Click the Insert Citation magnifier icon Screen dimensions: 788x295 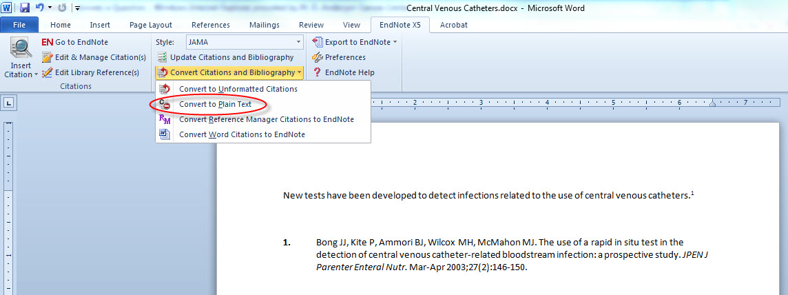(21, 49)
